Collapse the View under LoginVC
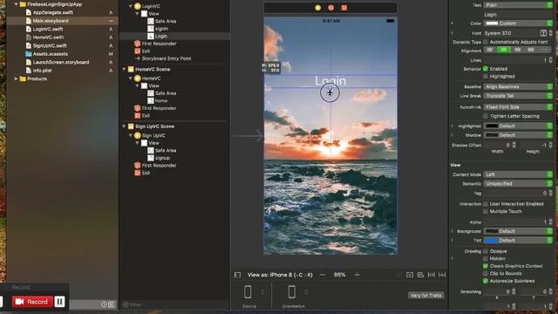This screenshot has height=314, width=558. (137, 14)
